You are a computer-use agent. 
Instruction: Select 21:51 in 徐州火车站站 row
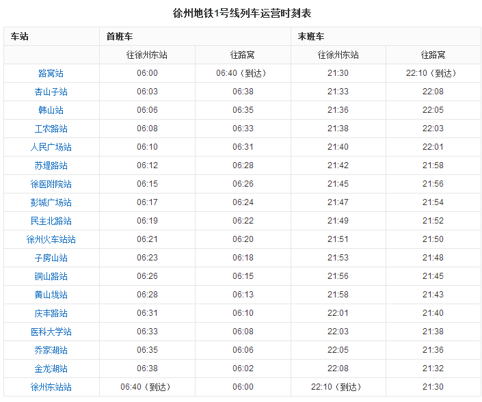(x=338, y=239)
